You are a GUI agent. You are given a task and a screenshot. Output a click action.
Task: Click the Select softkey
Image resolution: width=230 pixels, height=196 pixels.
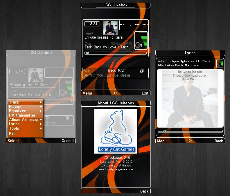point(13,141)
